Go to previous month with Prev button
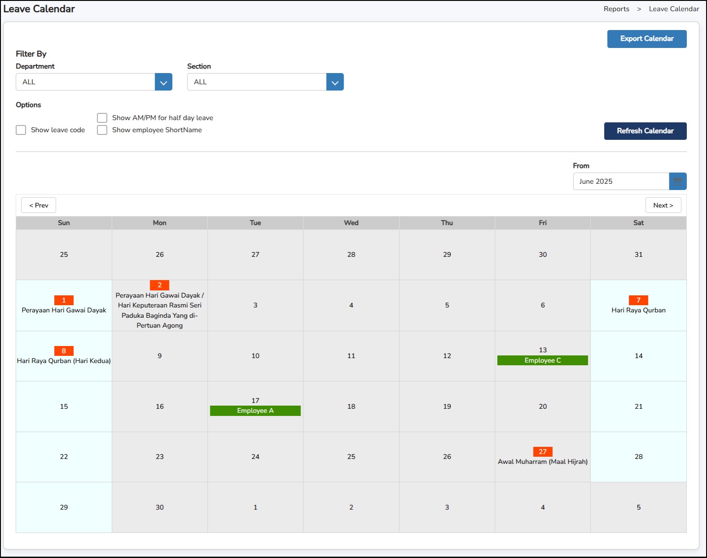The image size is (707, 558). [39, 205]
